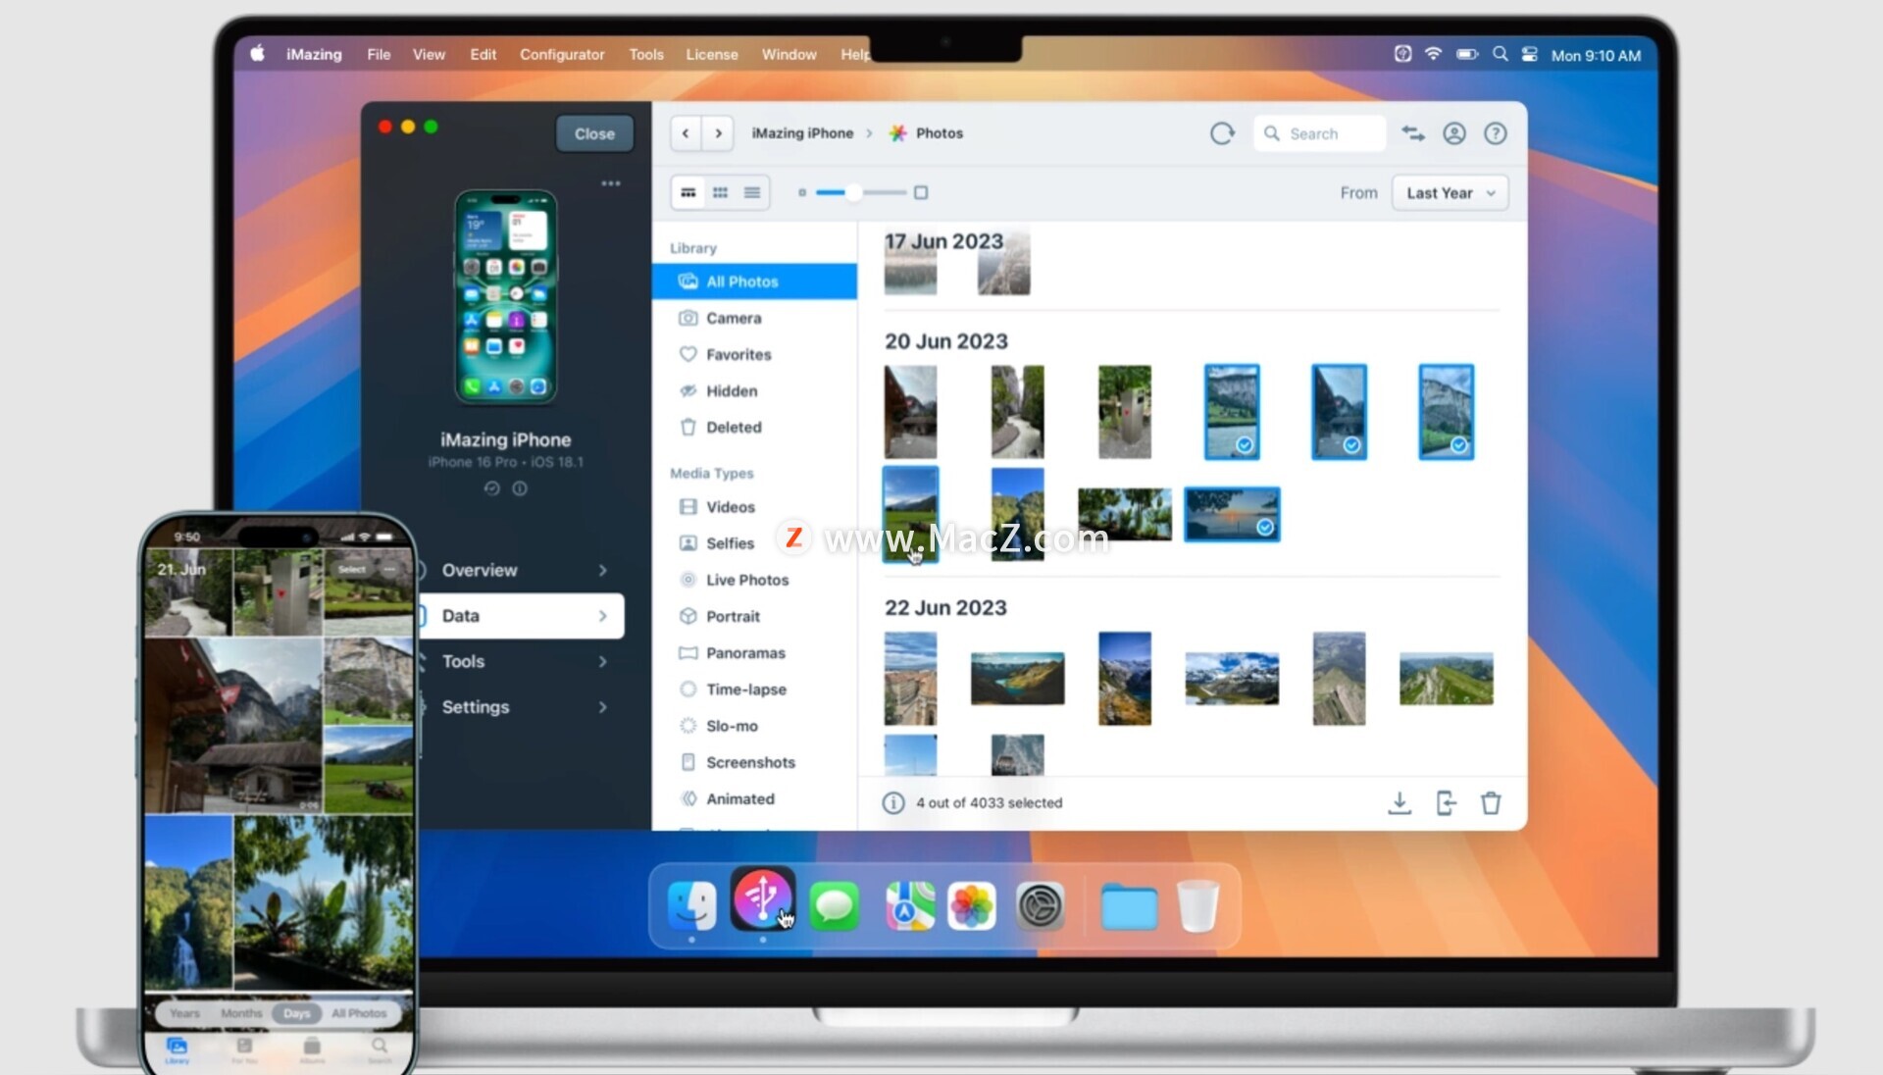Filter by Animated media type
1883x1075 pixels.
pos(754,798)
